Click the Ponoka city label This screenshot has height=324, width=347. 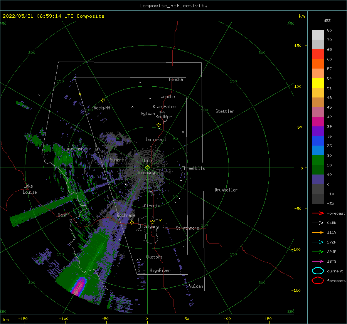coord(176,79)
